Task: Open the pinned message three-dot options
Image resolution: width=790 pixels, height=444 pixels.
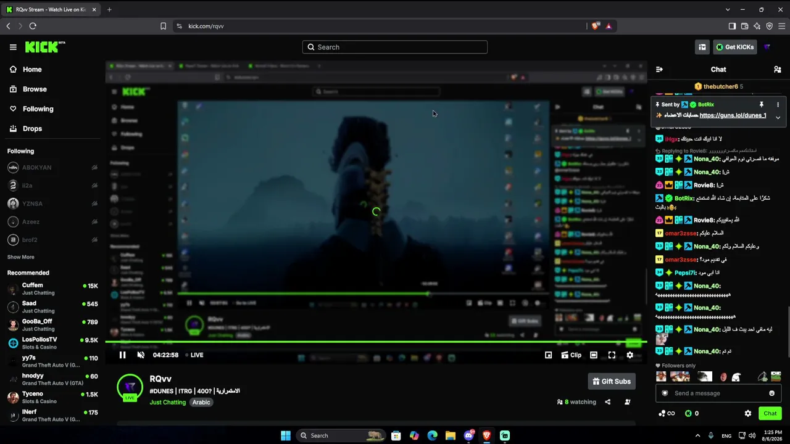Action: pyautogui.click(x=778, y=105)
